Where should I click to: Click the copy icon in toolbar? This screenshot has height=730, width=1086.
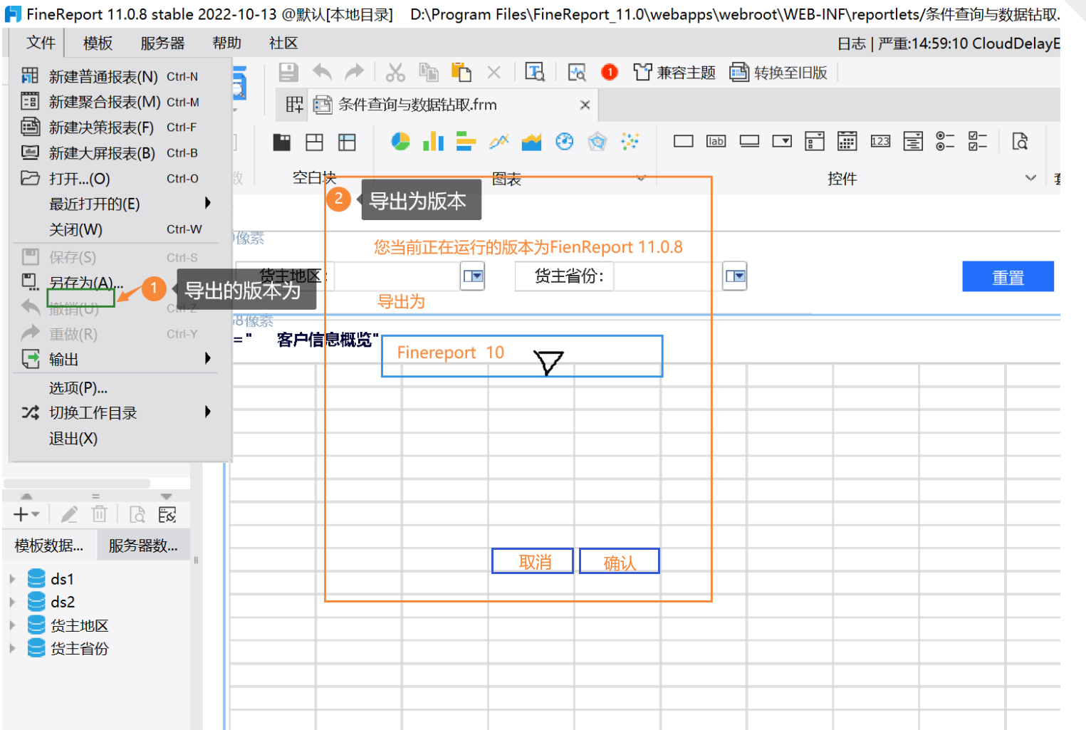(429, 72)
